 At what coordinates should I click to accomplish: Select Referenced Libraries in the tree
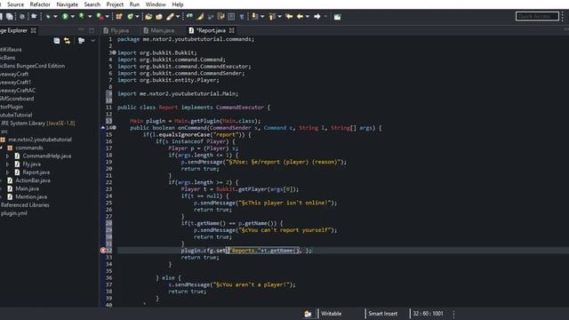click(25, 205)
